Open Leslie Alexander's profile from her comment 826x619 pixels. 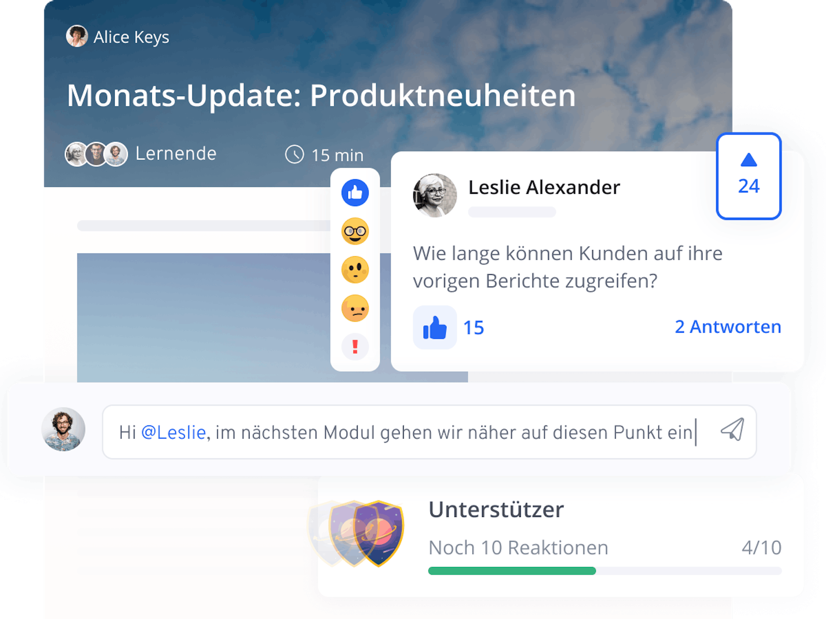coord(544,188)
